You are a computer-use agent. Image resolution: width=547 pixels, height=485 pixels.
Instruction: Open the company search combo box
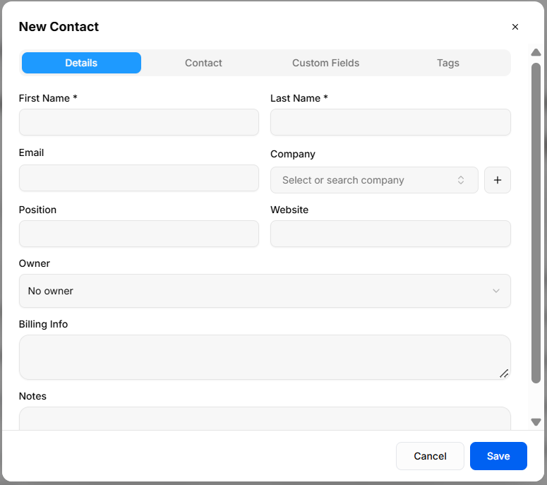coord(374,180)
